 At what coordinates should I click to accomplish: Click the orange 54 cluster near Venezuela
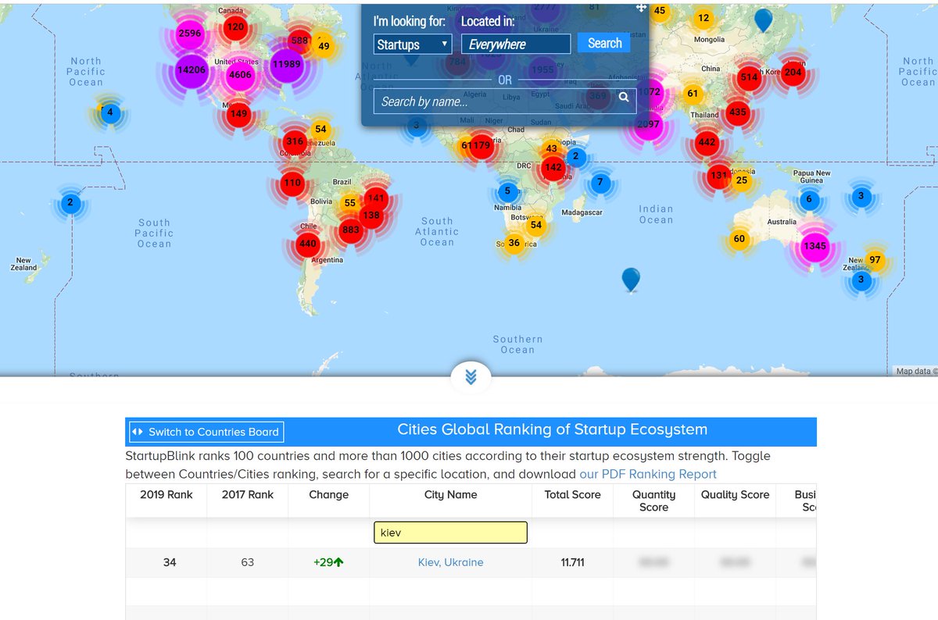pyautogui.click(x=320, y=129)
